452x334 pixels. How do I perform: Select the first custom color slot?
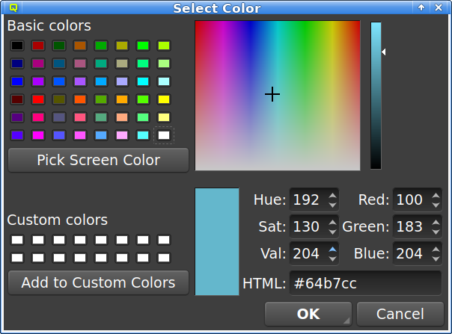pyautogui.click(x=17, y=240)
